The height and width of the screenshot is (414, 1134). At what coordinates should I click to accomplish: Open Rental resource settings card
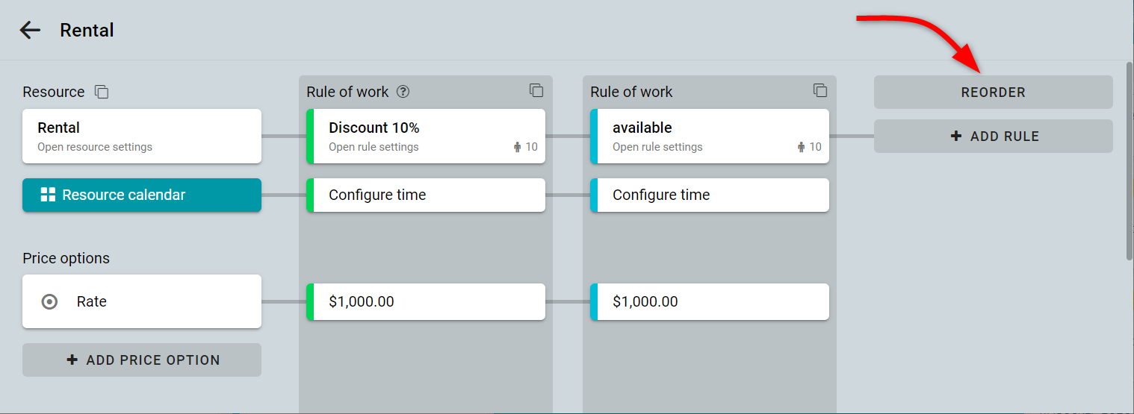pyautogui.click(x=142, y=136)
